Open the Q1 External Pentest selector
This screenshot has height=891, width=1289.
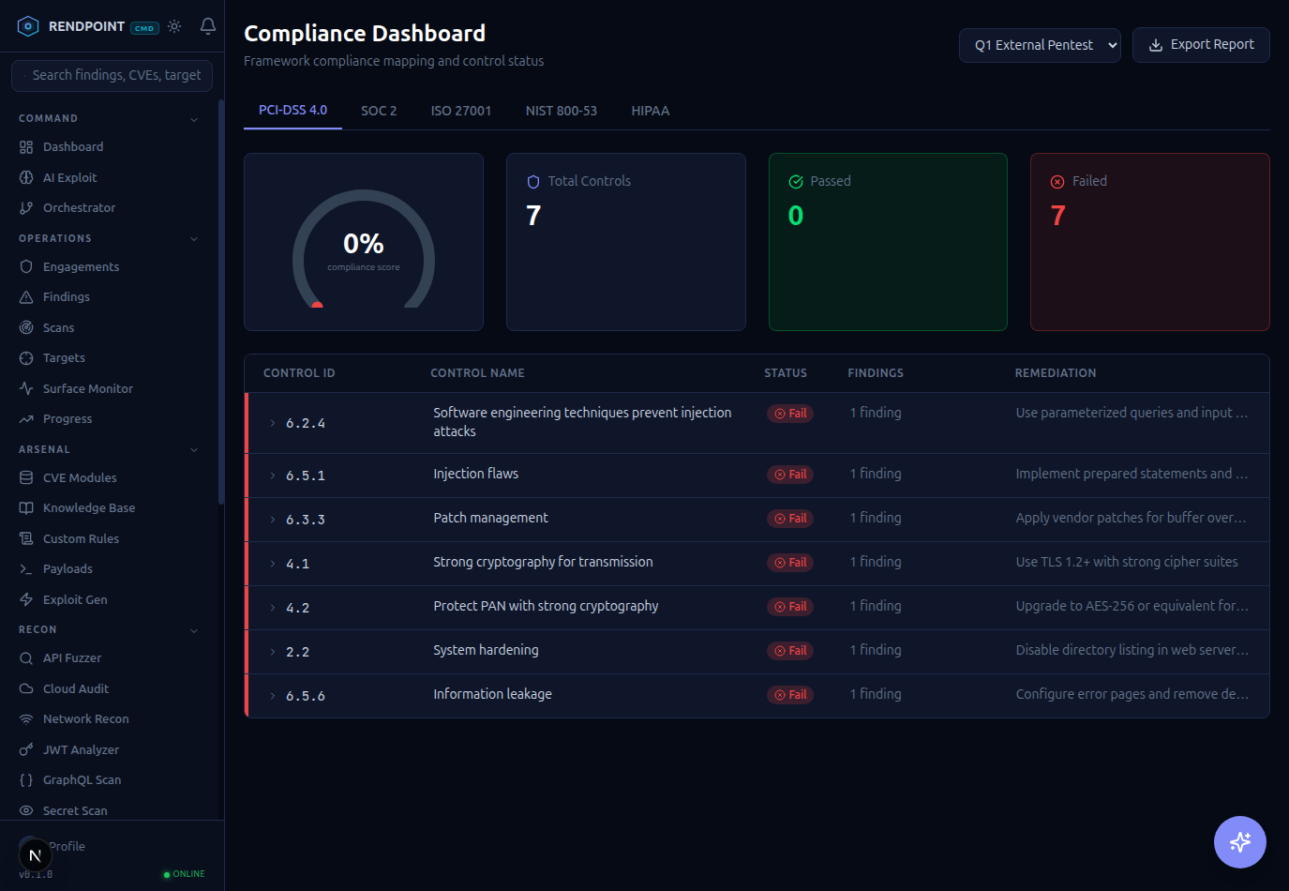1039,44
